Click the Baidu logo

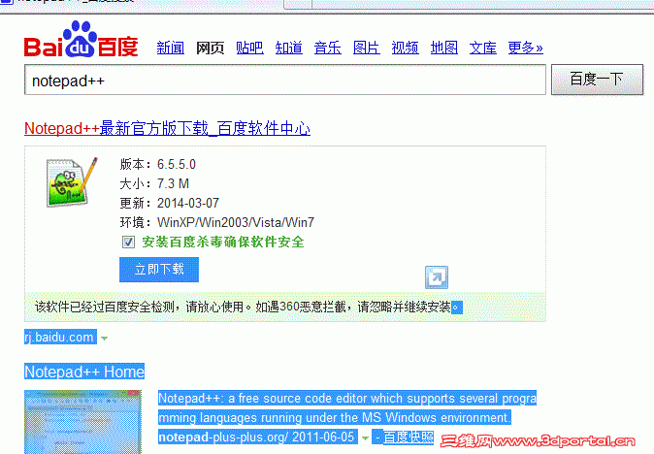tap(81, 39)
